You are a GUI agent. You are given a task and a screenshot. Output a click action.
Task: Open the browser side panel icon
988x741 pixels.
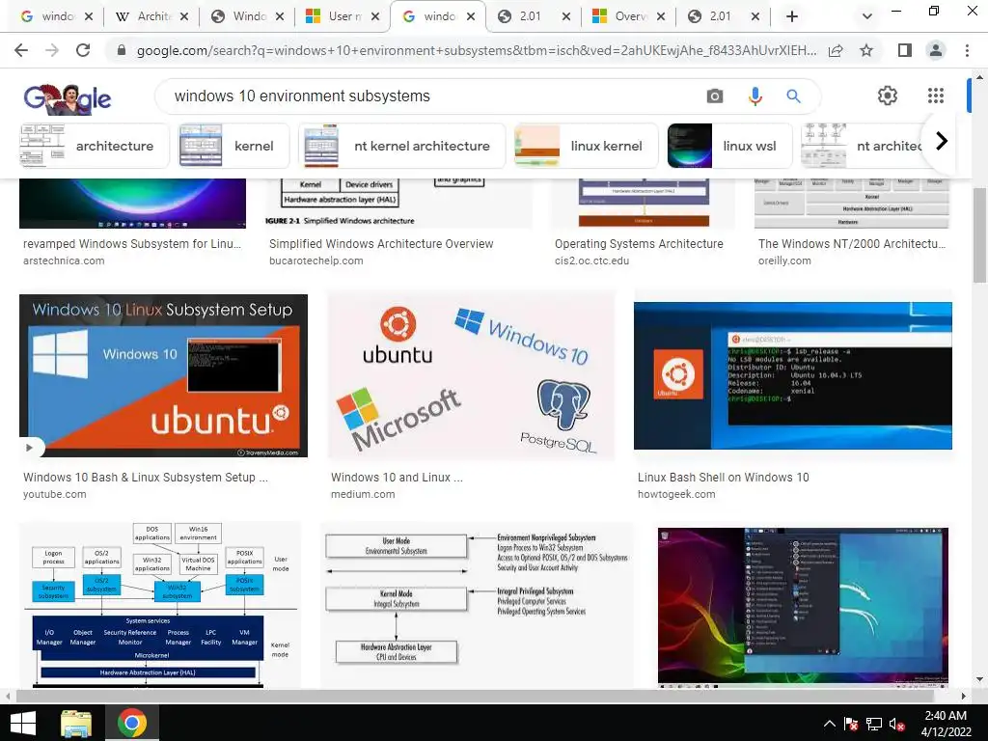point(905,50)
